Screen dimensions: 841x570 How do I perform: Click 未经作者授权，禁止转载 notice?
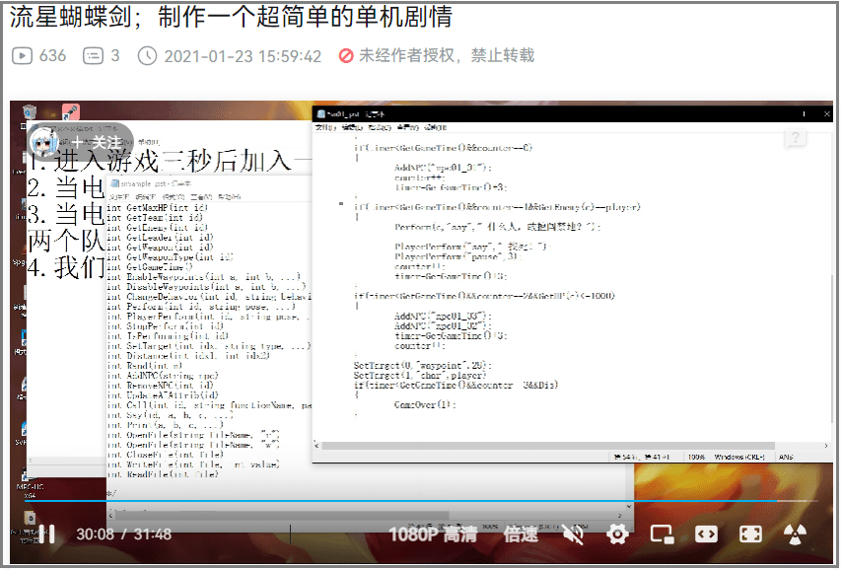446,56
